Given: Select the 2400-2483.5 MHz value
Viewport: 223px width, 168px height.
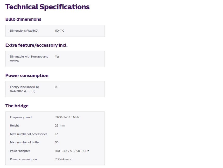Looking at the screenshot, I should 67,117.
